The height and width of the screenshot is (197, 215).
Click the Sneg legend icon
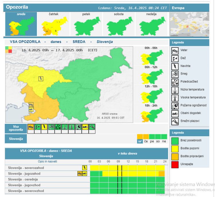[175, 74]
